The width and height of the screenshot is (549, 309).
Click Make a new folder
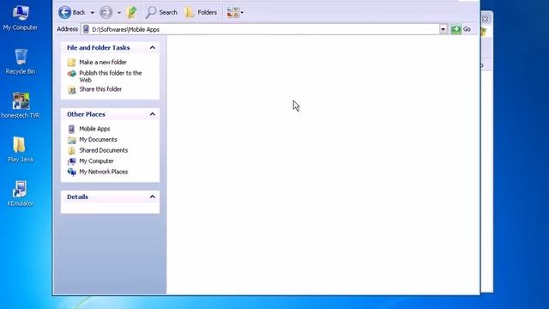click(103, 62)
